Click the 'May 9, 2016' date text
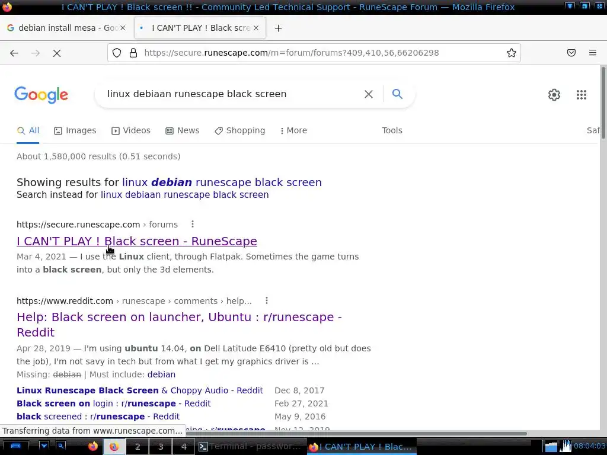This screenshot has height=455, width=607. pos(300,416)
